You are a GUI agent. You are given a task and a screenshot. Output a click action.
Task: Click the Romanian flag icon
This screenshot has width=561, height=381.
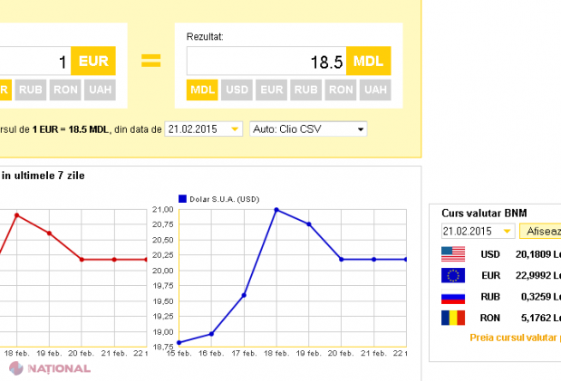[452, 318]
